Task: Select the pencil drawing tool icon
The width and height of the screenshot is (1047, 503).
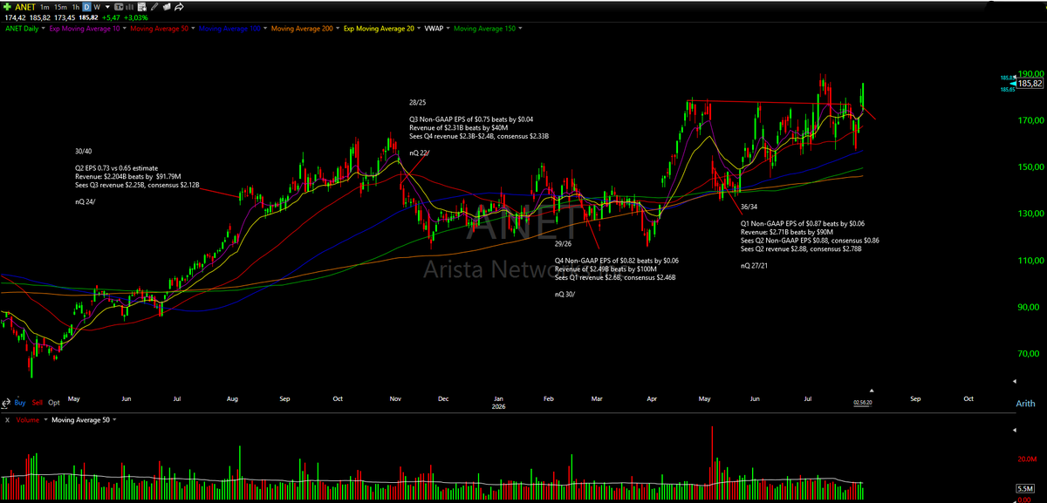Action: (154, 7)
